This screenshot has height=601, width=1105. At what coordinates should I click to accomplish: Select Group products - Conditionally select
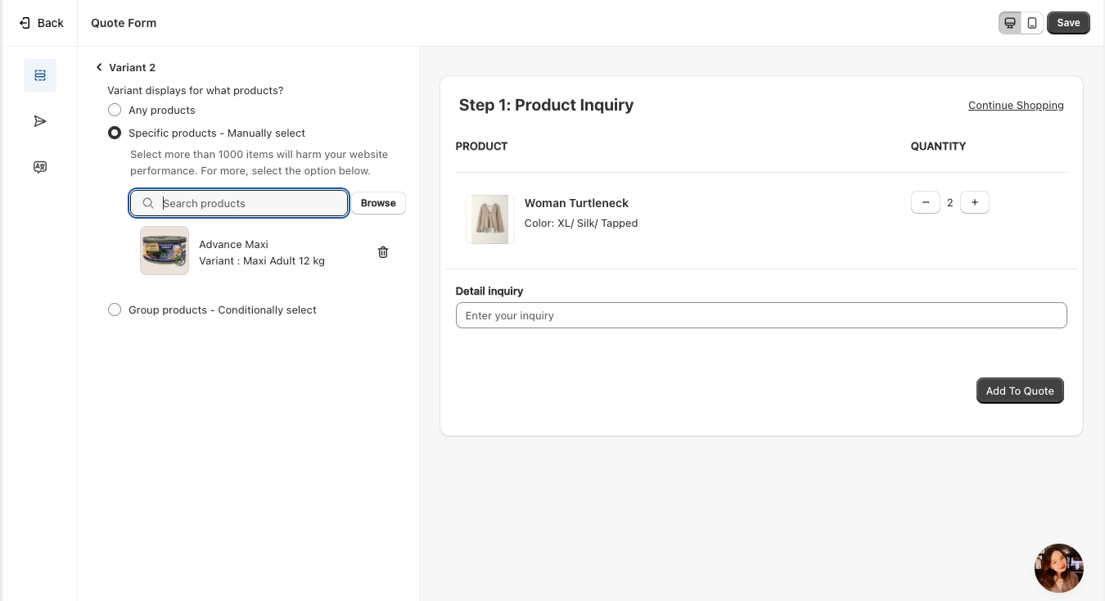pos(115,310)
